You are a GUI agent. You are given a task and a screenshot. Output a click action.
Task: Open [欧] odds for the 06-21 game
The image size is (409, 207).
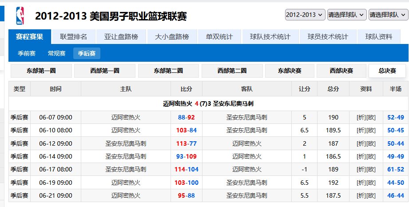click(x=371, y=195)
